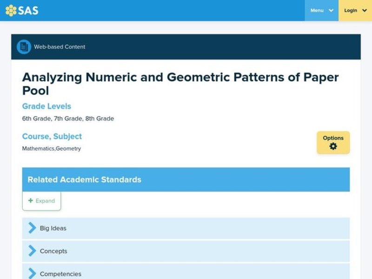Click the Menu caret arrow
Screen dimensions: 372x279
(x=330, y=10)
